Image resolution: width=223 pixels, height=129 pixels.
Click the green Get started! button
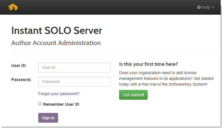click(133, 95)
